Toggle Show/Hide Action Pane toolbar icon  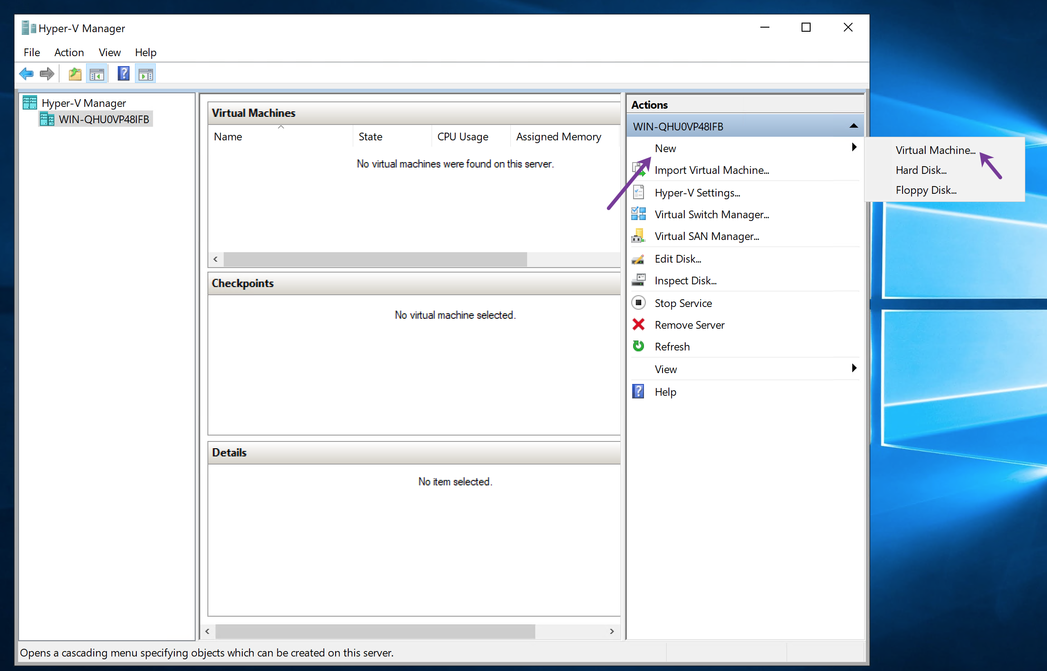pos(145,74)
